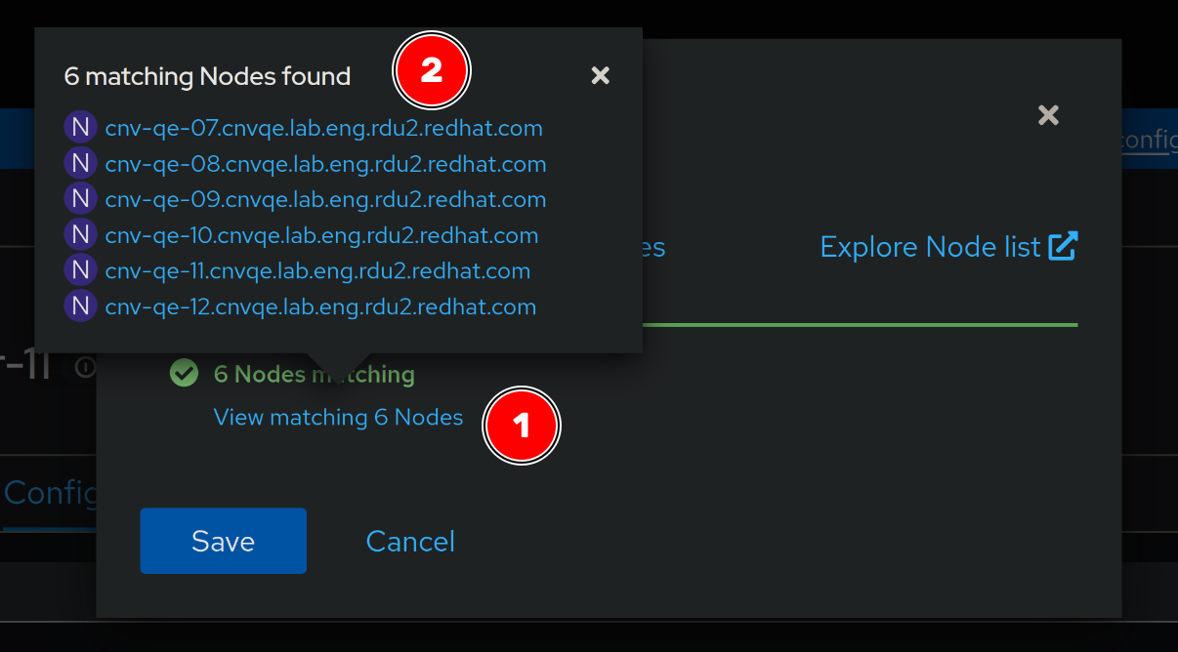Click the N icon beside cnv-qe-07 node
This screenshot has height=652, width=1178.
point(80,128)
